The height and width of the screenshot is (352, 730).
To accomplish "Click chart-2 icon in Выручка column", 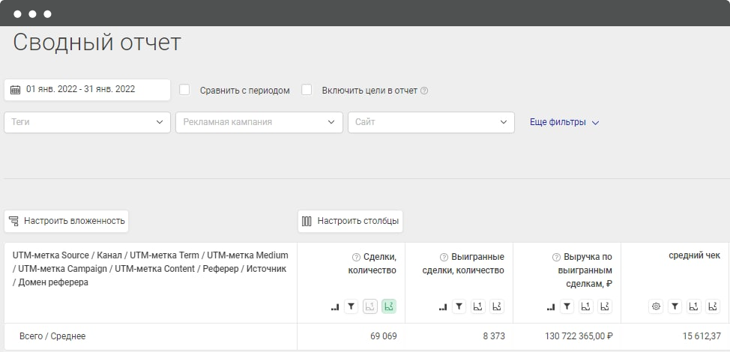I will [605, 307].
